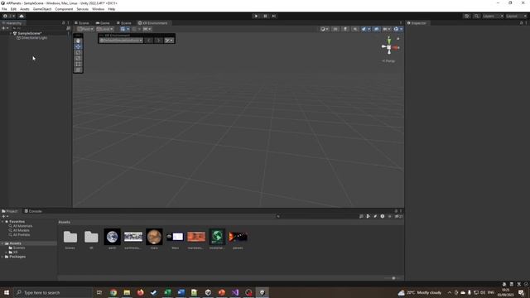Open the File menu
Image resolution: width=530 pixels, height=298 pixels.
click(4, 9)
